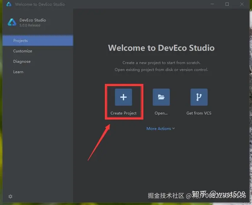
Task: Open an existing project via folder icon
Action: click(161, 97)
